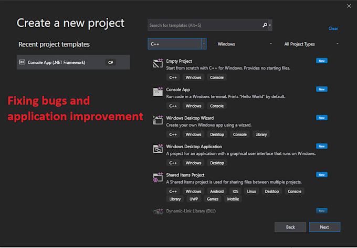Select the Shared Items Project title
The height and width of the screenshot is (248, 357).
[185, 175]
